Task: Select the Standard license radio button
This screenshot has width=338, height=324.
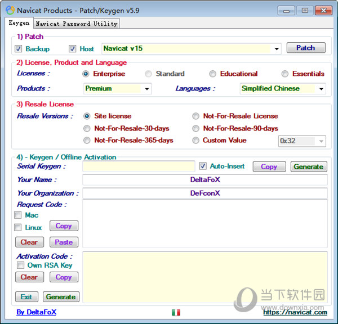Action: click(148, 74)
